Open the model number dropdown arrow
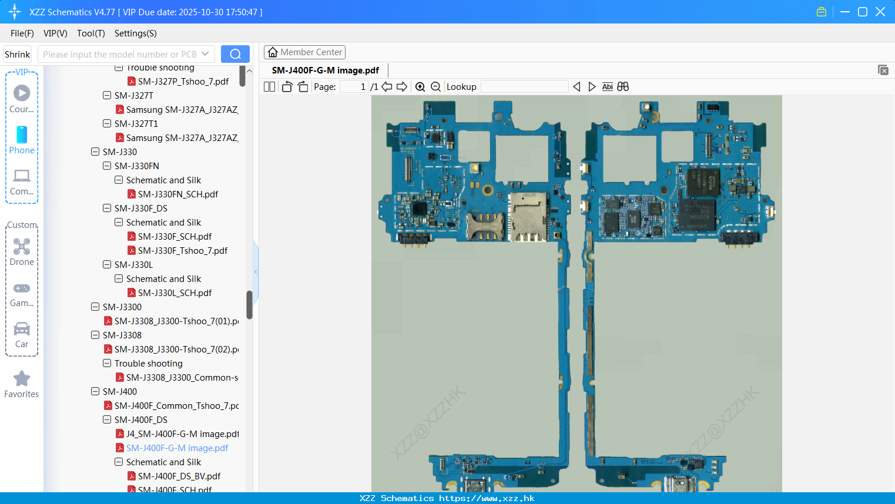The height and width of the screenshot is (504, 895). click(205, 54)
